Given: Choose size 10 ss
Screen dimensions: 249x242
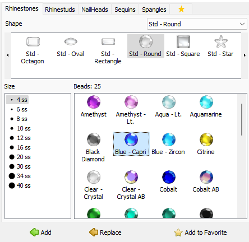Looking at the screenshot, I should tap(20, 128).
